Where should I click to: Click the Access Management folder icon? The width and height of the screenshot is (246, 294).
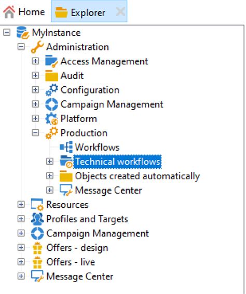[51, 61]
